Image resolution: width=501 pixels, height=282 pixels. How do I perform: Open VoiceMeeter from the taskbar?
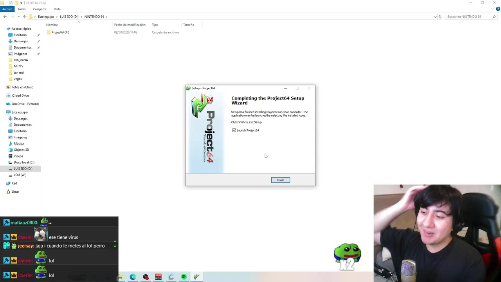[x=158, y=277]
